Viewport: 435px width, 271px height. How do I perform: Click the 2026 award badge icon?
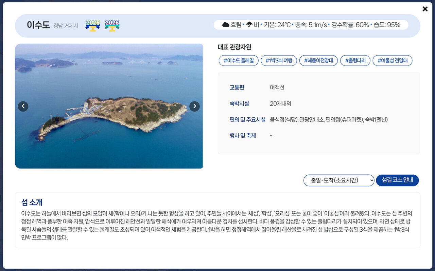point(112,25)
